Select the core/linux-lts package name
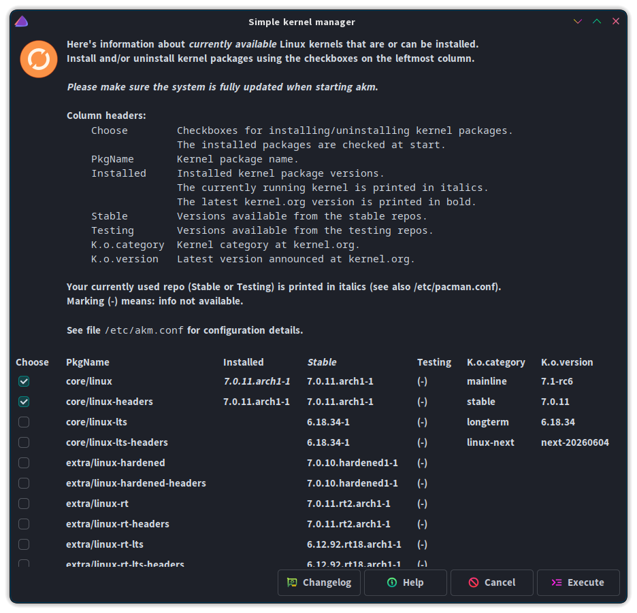Viewport: 637px width, 613px height. point(97,422)
